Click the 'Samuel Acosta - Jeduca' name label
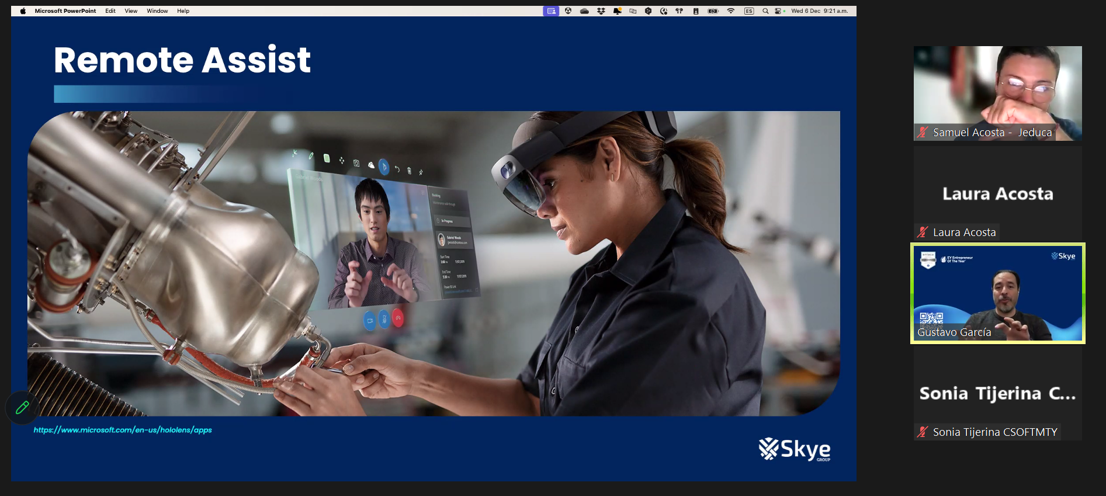This screenshot has width=1106, height=496. pos(992,133)
